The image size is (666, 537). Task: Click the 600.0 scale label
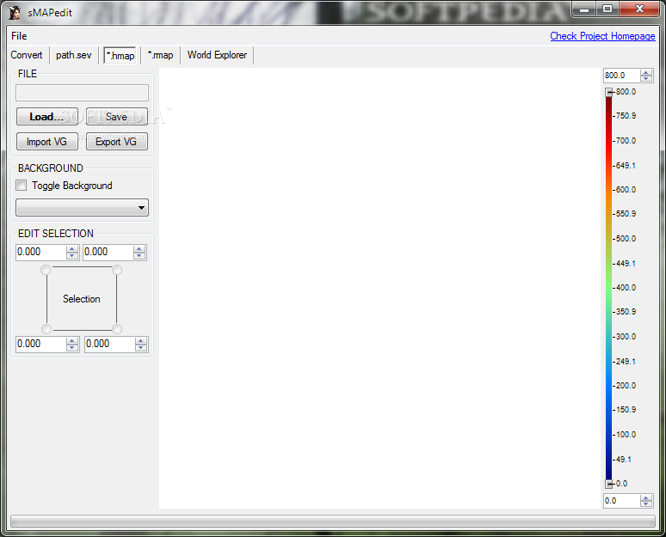click(x=626, y=190)
